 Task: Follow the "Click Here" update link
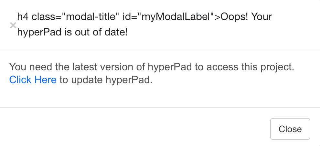(33, 80)
